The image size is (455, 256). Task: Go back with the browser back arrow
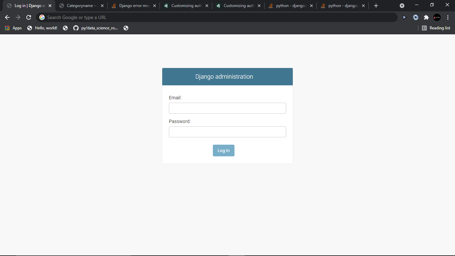[x=7, y=17]
